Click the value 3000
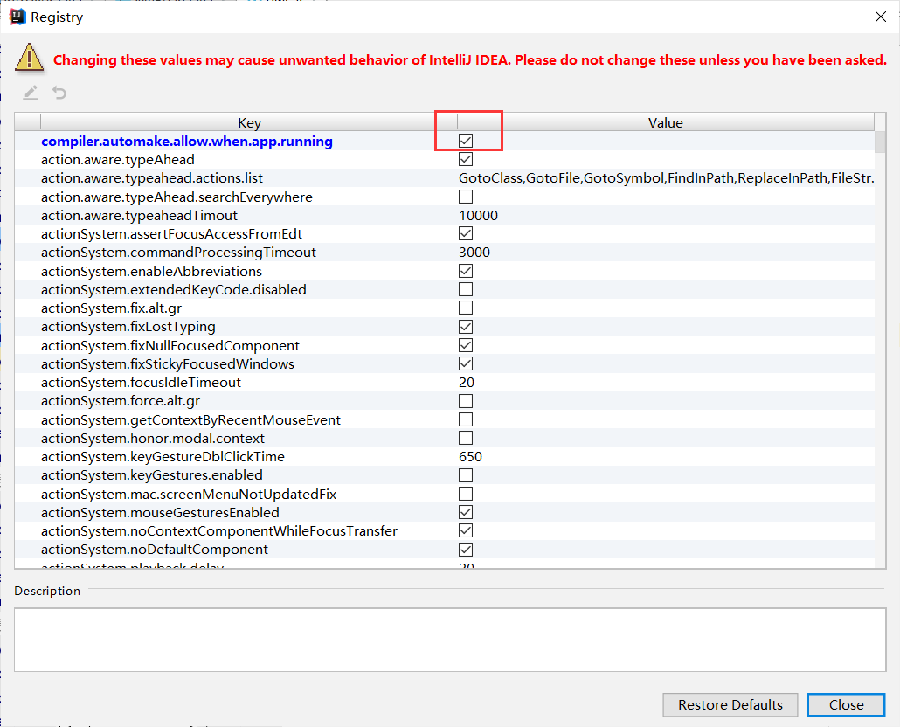Screen dimensions: 900x727 (474, 252)
